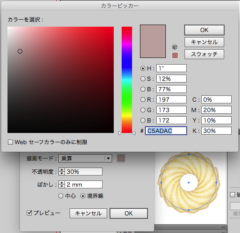Click the S field showing 12%
The height and width of the screenshot is (233, 240).
(171, 78)
